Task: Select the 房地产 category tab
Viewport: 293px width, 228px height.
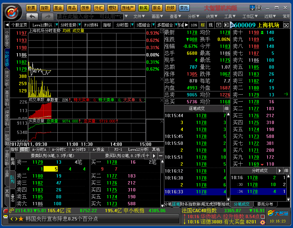Action: (x=128, y=8)
